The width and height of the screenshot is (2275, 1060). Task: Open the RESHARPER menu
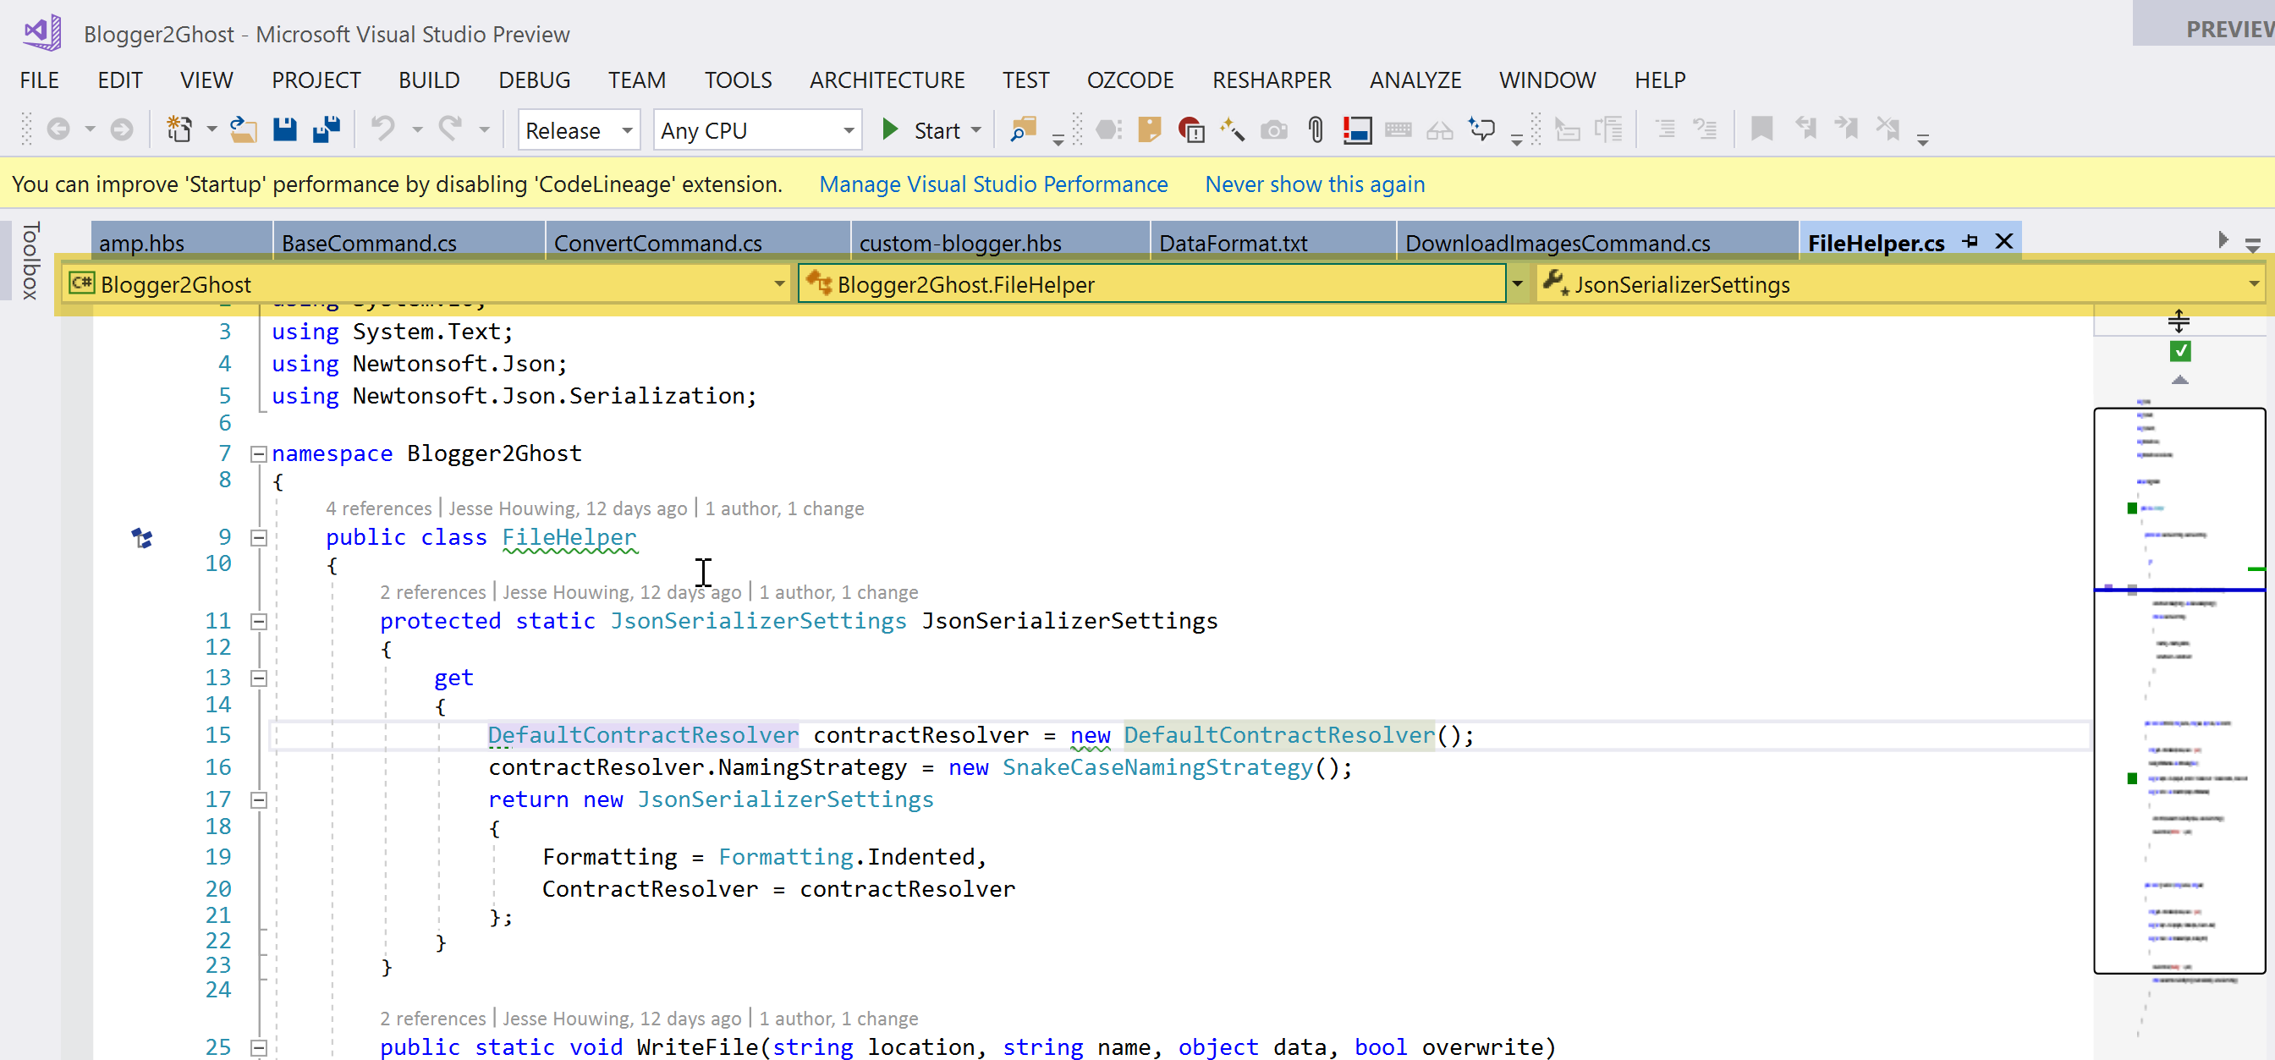pyautogui.click(x=1271, y=80)
